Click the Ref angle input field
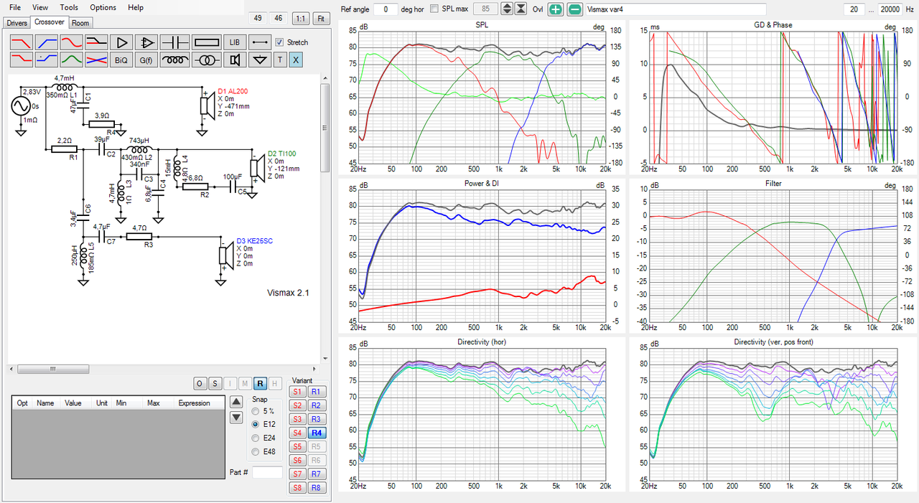919x503 pixels. point(386,9)
